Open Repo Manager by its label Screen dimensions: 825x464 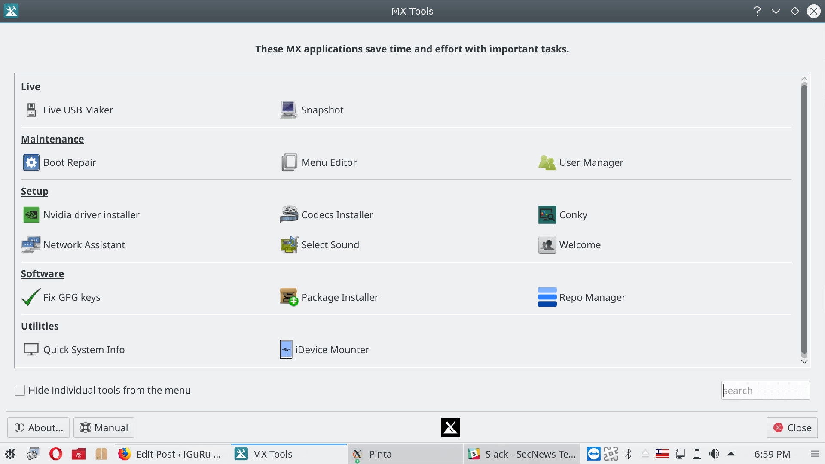[x=593, y=297]
